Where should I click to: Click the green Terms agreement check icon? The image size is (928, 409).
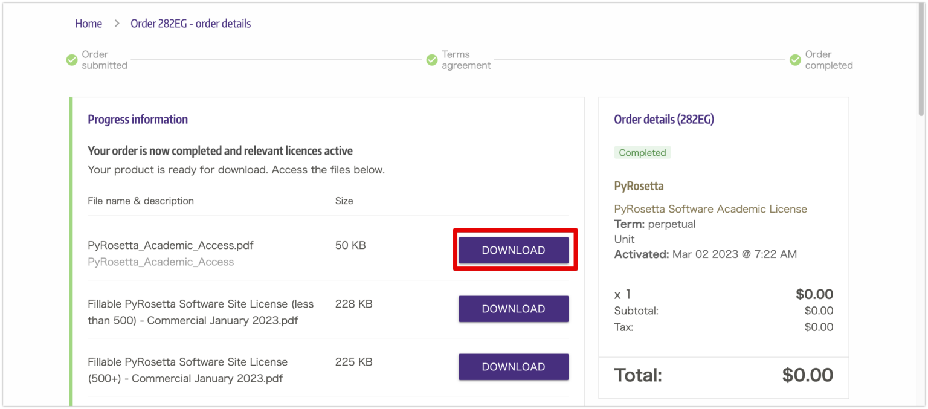pyautogui.click(x=432, y=60)
